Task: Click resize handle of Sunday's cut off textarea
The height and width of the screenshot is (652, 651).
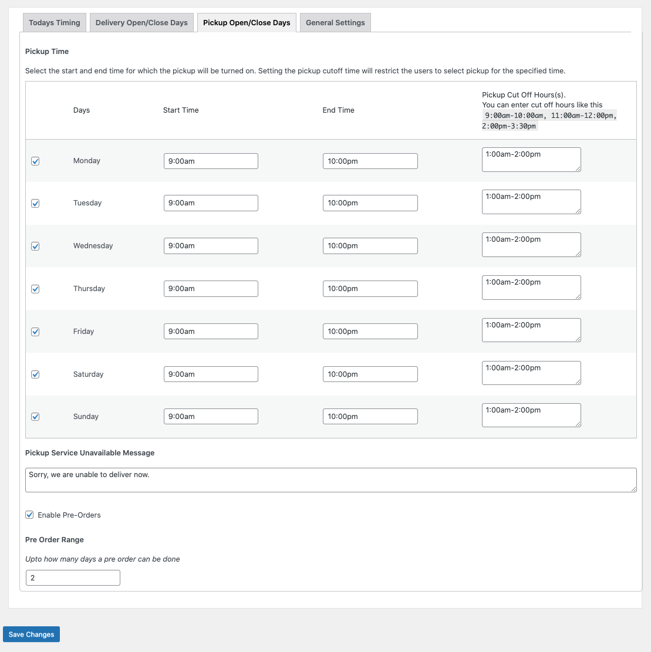Action: coord(578,424)
